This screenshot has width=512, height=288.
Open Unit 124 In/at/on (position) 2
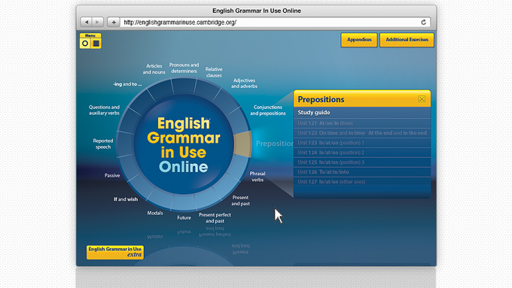[362, 153]
